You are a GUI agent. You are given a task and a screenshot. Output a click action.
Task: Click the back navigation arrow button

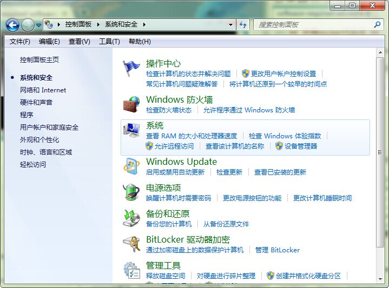pyautogui.click(x=12, y=25)
